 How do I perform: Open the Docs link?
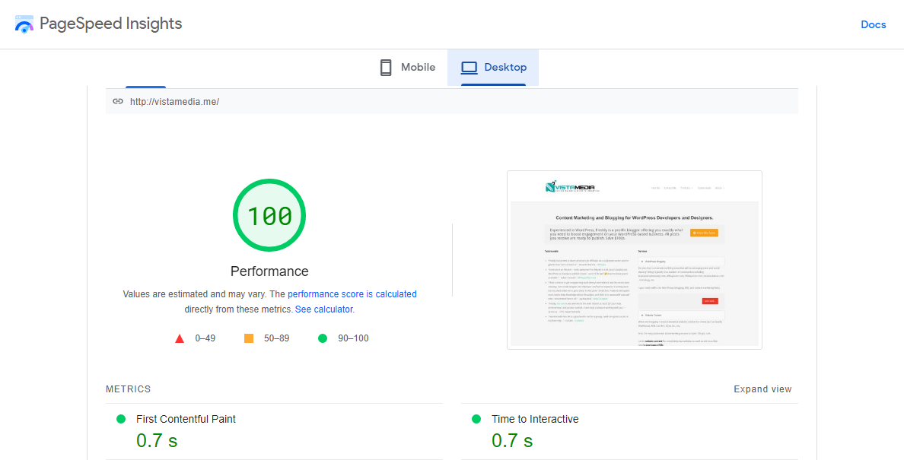873,25
